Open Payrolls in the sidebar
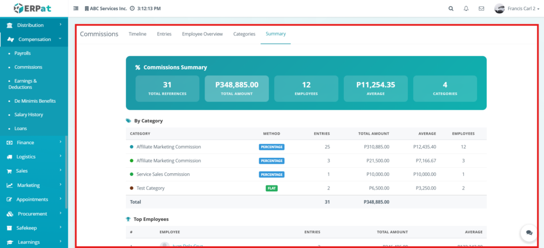Image resolution: width=544 pixels, height=248 pixels. (22, 54)
